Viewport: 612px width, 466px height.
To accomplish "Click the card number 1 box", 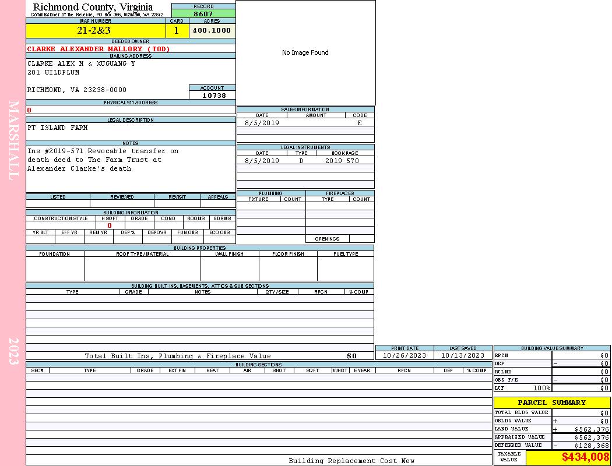I will (x=177, y=31).
